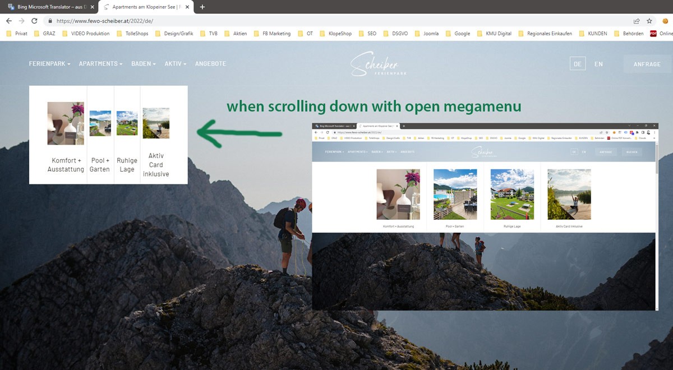Expand the Baden dropdown menu
673x370 pixels.
144,64
